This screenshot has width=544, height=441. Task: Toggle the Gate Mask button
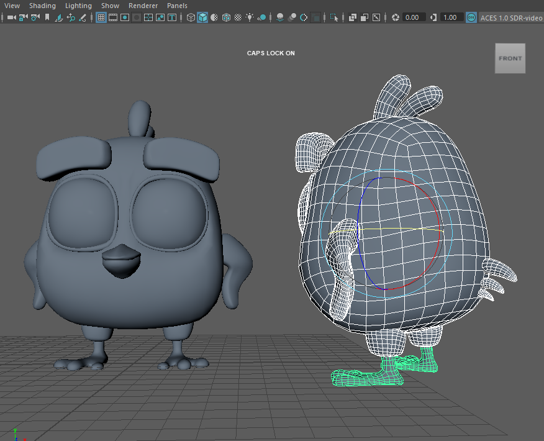(137, 17)
